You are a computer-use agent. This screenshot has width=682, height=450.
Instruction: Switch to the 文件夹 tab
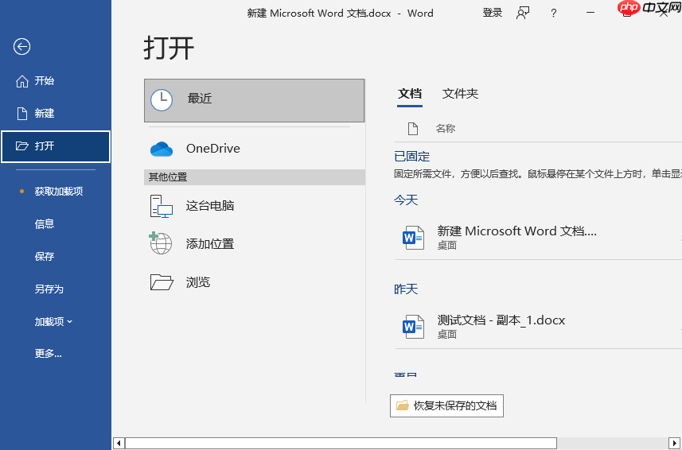coord(460,94)
